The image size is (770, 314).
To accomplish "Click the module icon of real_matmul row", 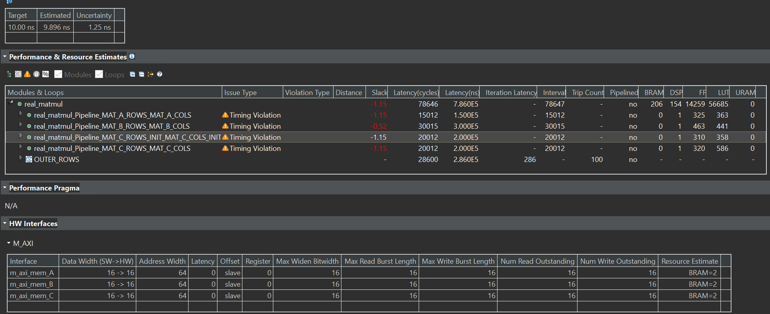I will pos(19,104).
